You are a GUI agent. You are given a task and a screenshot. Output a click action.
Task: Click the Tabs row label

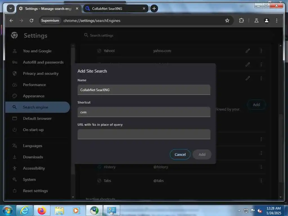pyautogui.click(x=107, y=181)
